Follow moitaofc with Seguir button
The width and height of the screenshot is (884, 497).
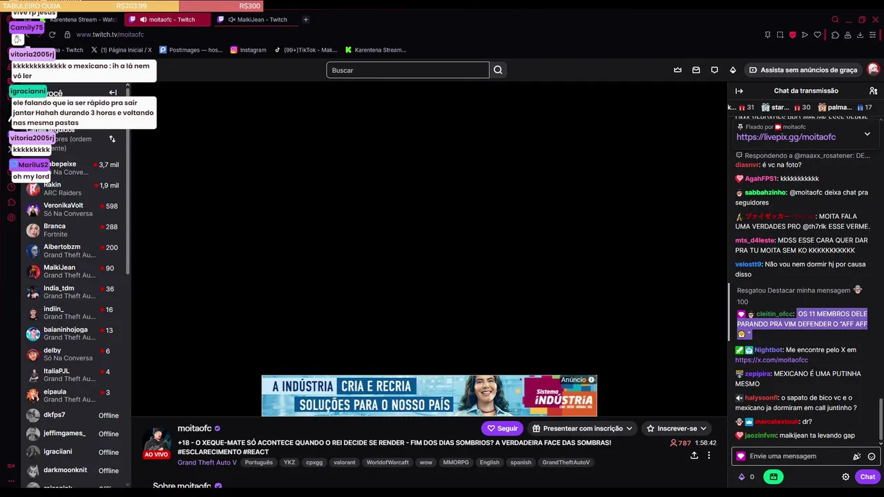click(x=502, y=429)
